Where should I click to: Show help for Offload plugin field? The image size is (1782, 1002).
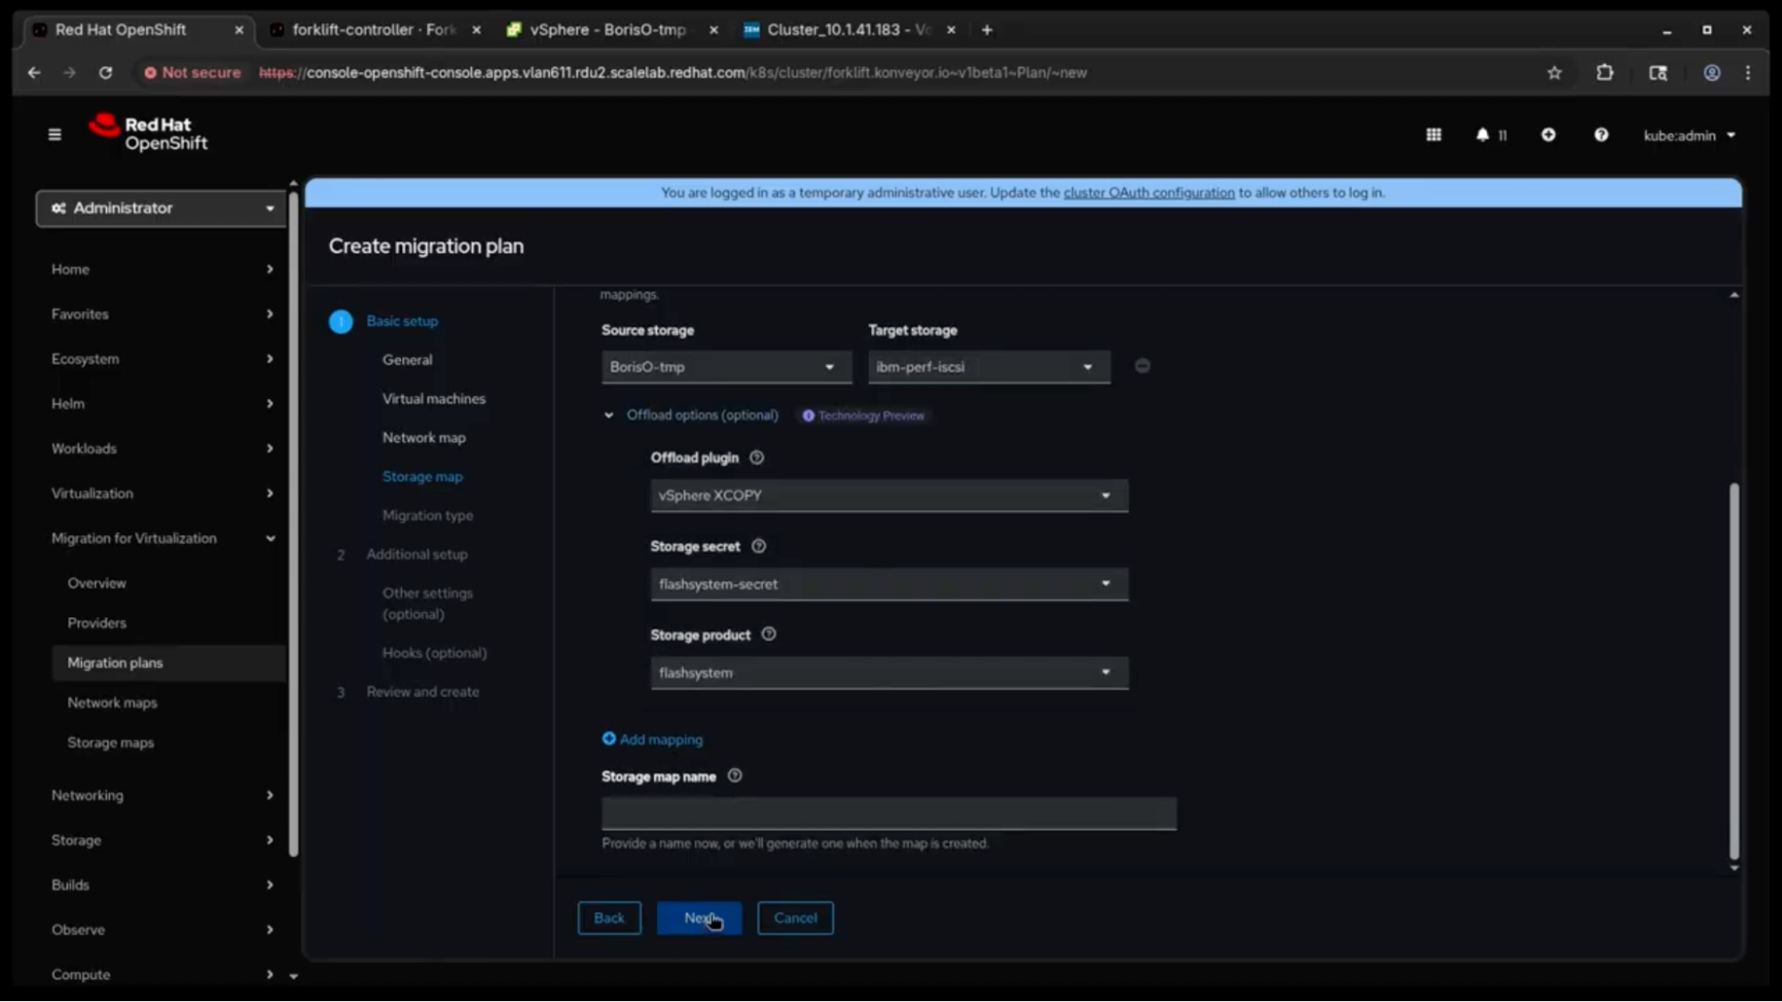(x=757, y=457)
